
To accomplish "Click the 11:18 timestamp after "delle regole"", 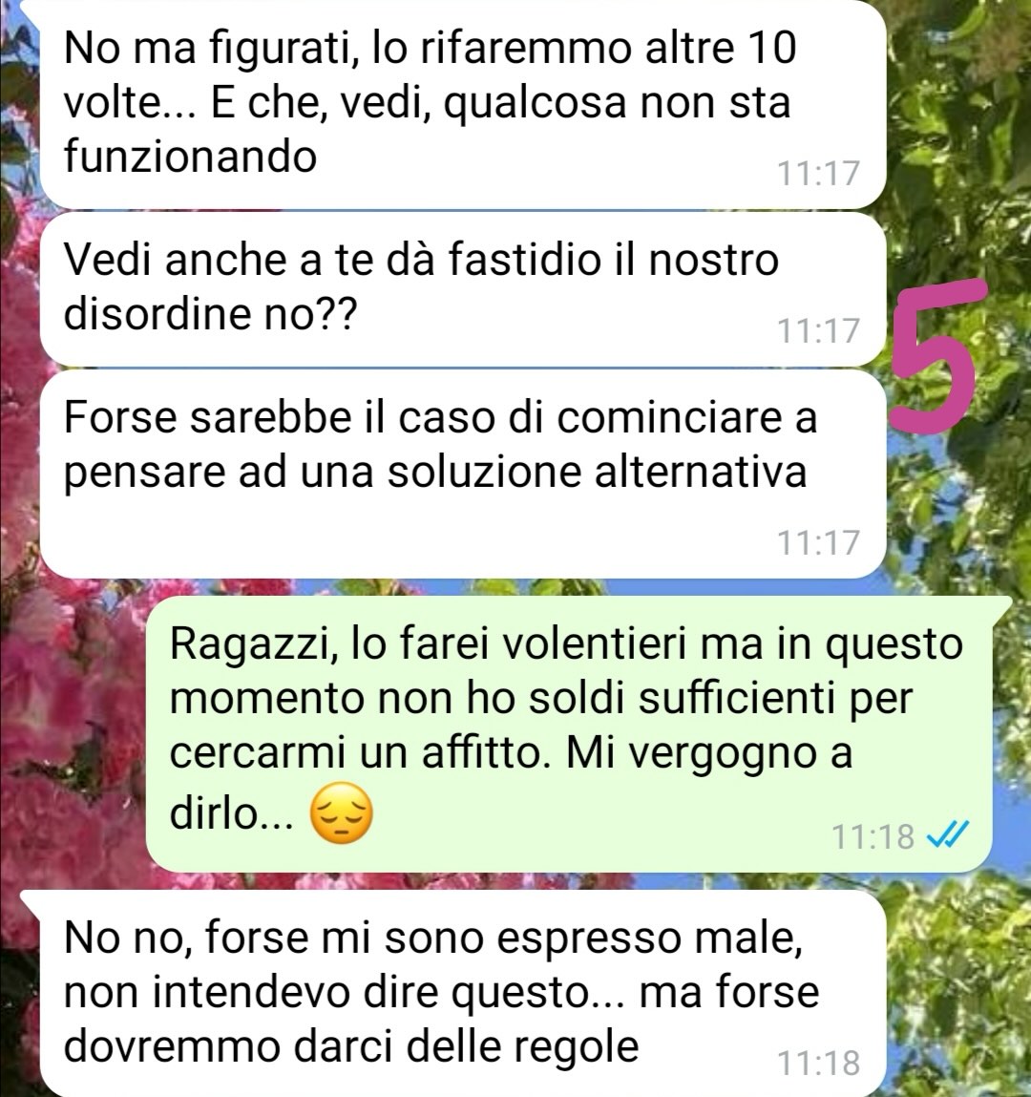I will 818,1064.
